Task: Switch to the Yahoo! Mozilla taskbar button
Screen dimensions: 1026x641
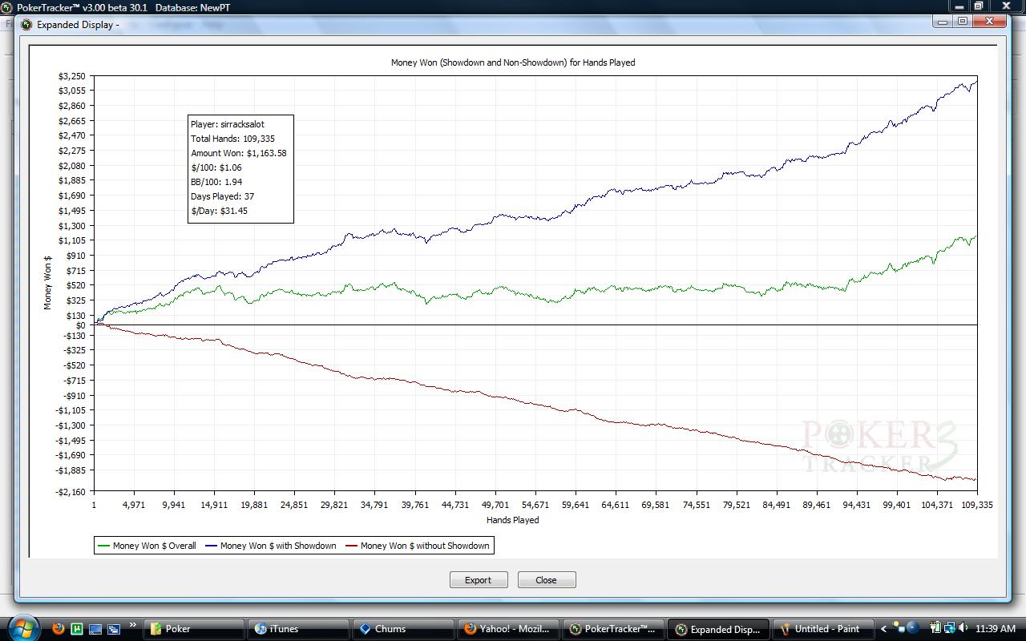Action: click(x=508, y=629)
